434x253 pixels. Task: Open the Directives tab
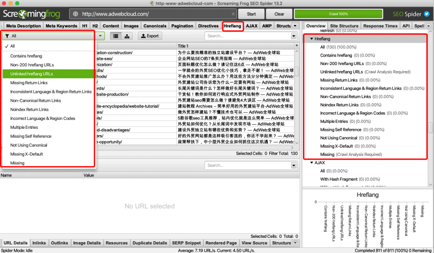pyautogui.click(x=208, y=26)
